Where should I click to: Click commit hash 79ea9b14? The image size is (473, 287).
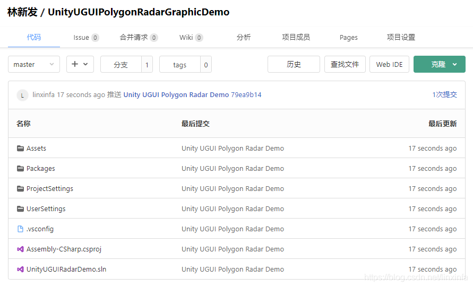pyautogui.click(x=246, y=94)
